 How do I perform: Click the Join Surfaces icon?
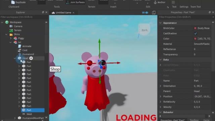point(68,2)
